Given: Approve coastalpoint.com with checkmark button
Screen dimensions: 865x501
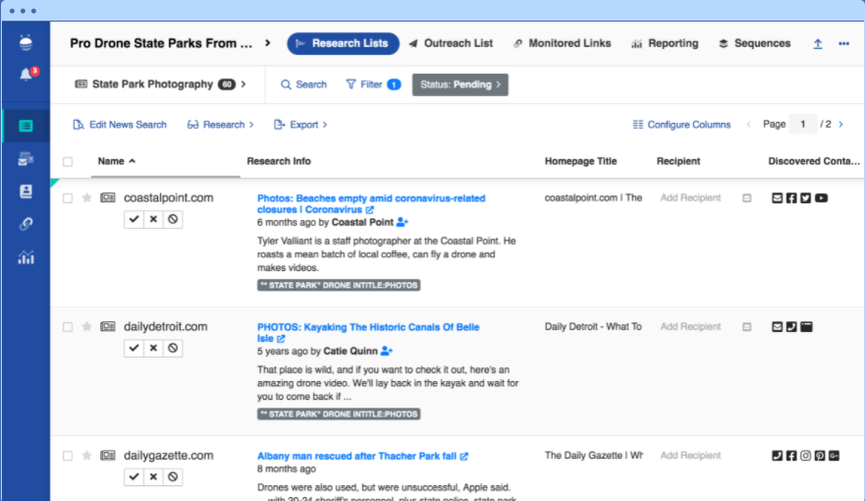Looking at the screenshot, I should 134,219.
